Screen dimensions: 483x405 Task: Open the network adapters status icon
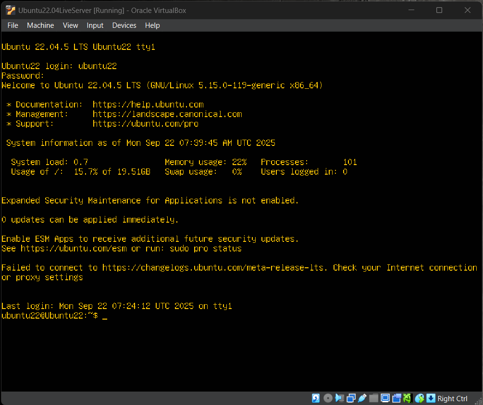(351, 398)
